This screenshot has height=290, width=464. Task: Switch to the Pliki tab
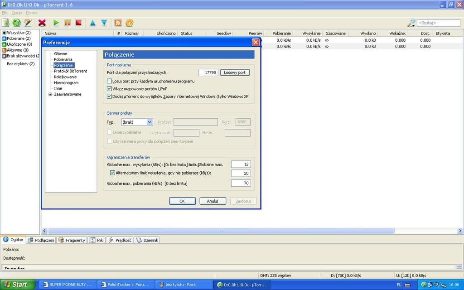click(x=97, y=240)
